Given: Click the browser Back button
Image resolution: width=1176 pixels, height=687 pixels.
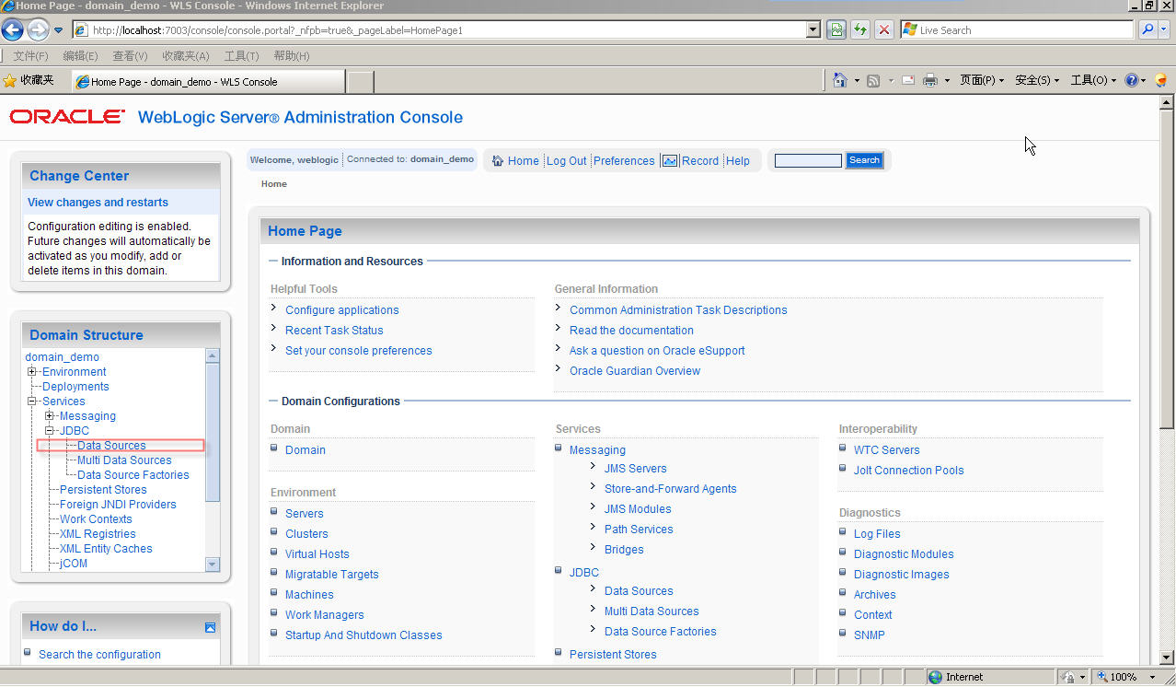Looking at the screenshot, I should tap(13, 30).
